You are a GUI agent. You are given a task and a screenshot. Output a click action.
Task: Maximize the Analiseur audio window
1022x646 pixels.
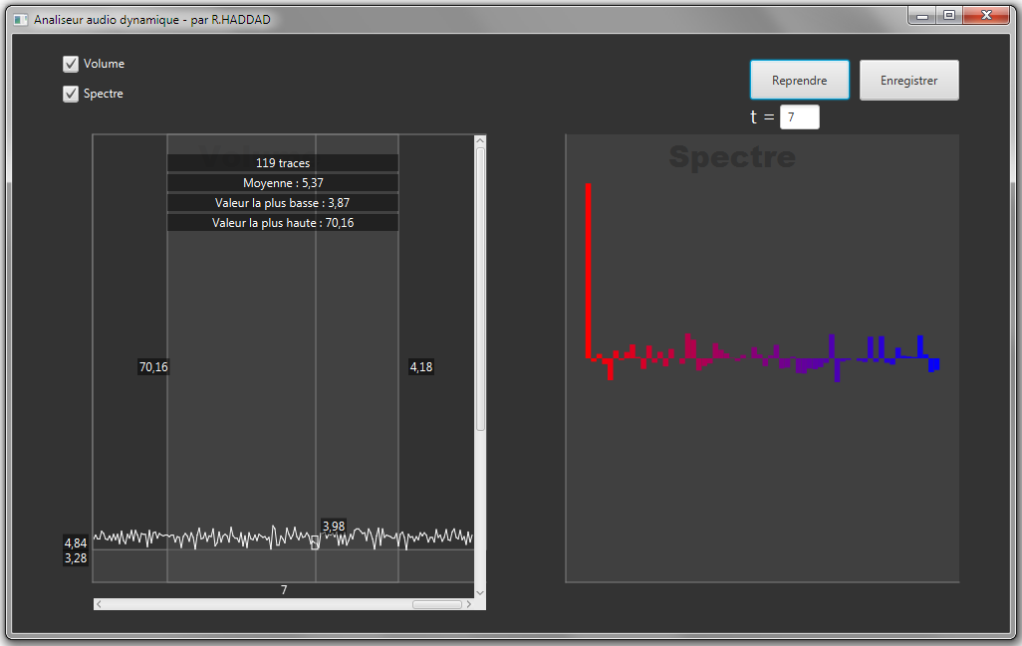click(949, 15)
